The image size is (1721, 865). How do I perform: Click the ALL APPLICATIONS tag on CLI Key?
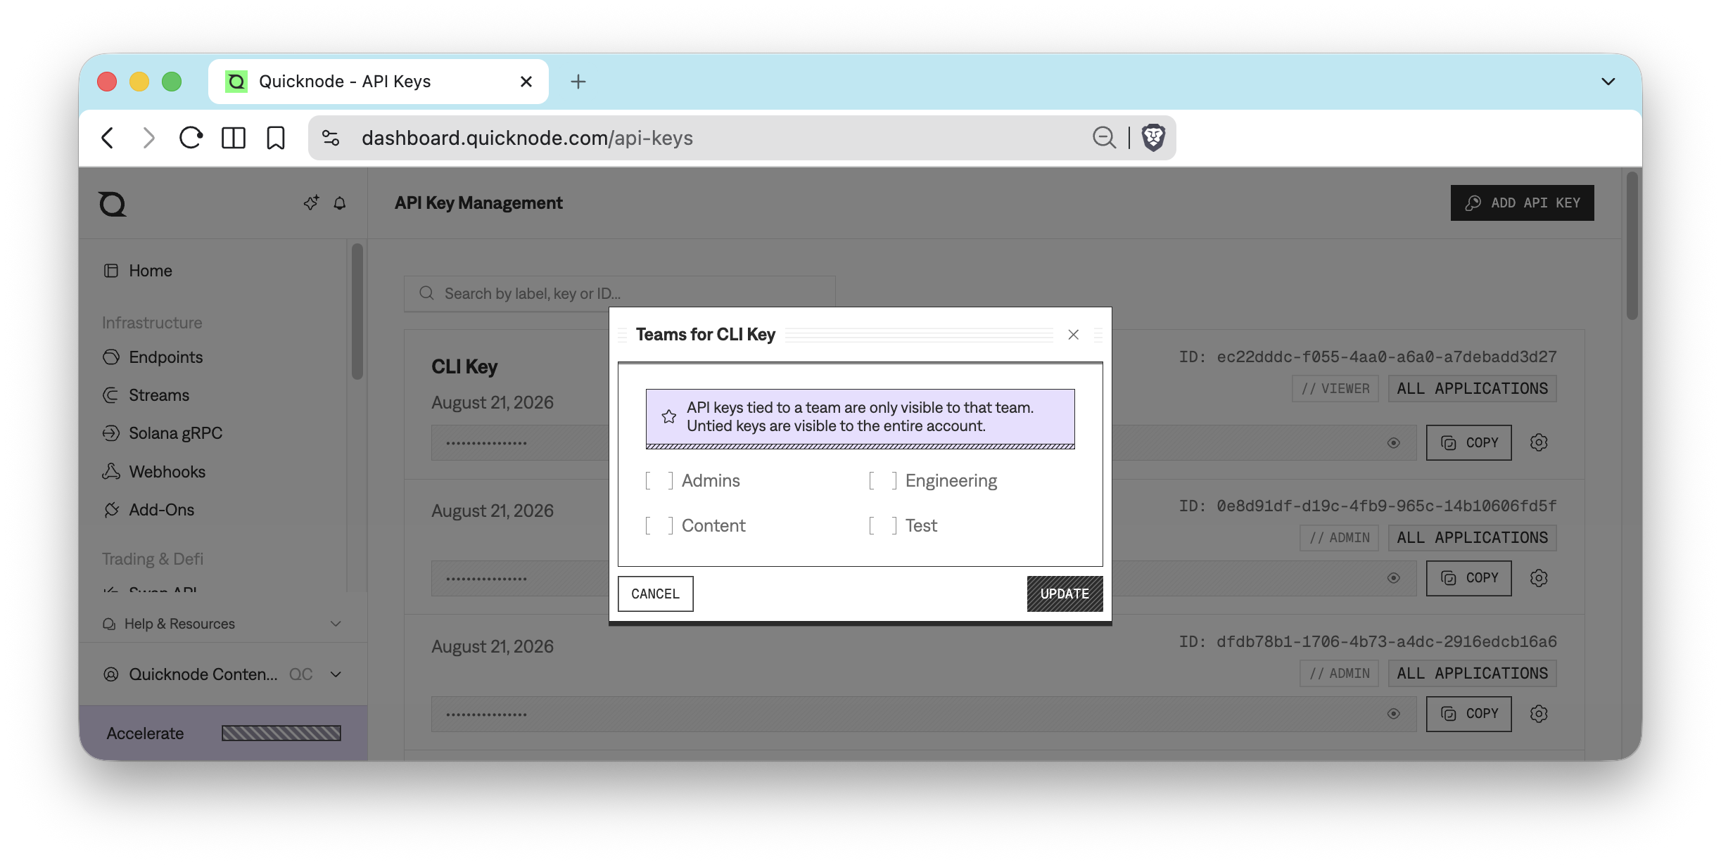click(x=1472, y=389)
